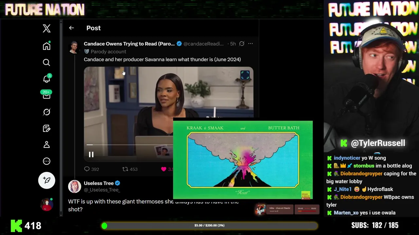
Task: Click the now-playing music widget thumbnail
Action: [x=261, y=210]
